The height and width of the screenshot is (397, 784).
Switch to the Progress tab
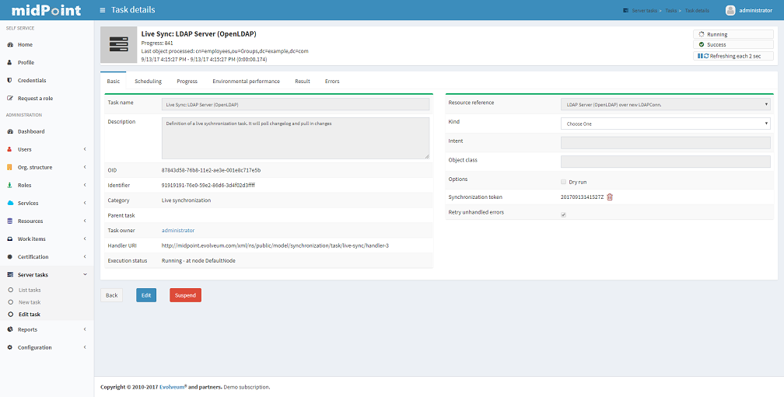point(187,81)
